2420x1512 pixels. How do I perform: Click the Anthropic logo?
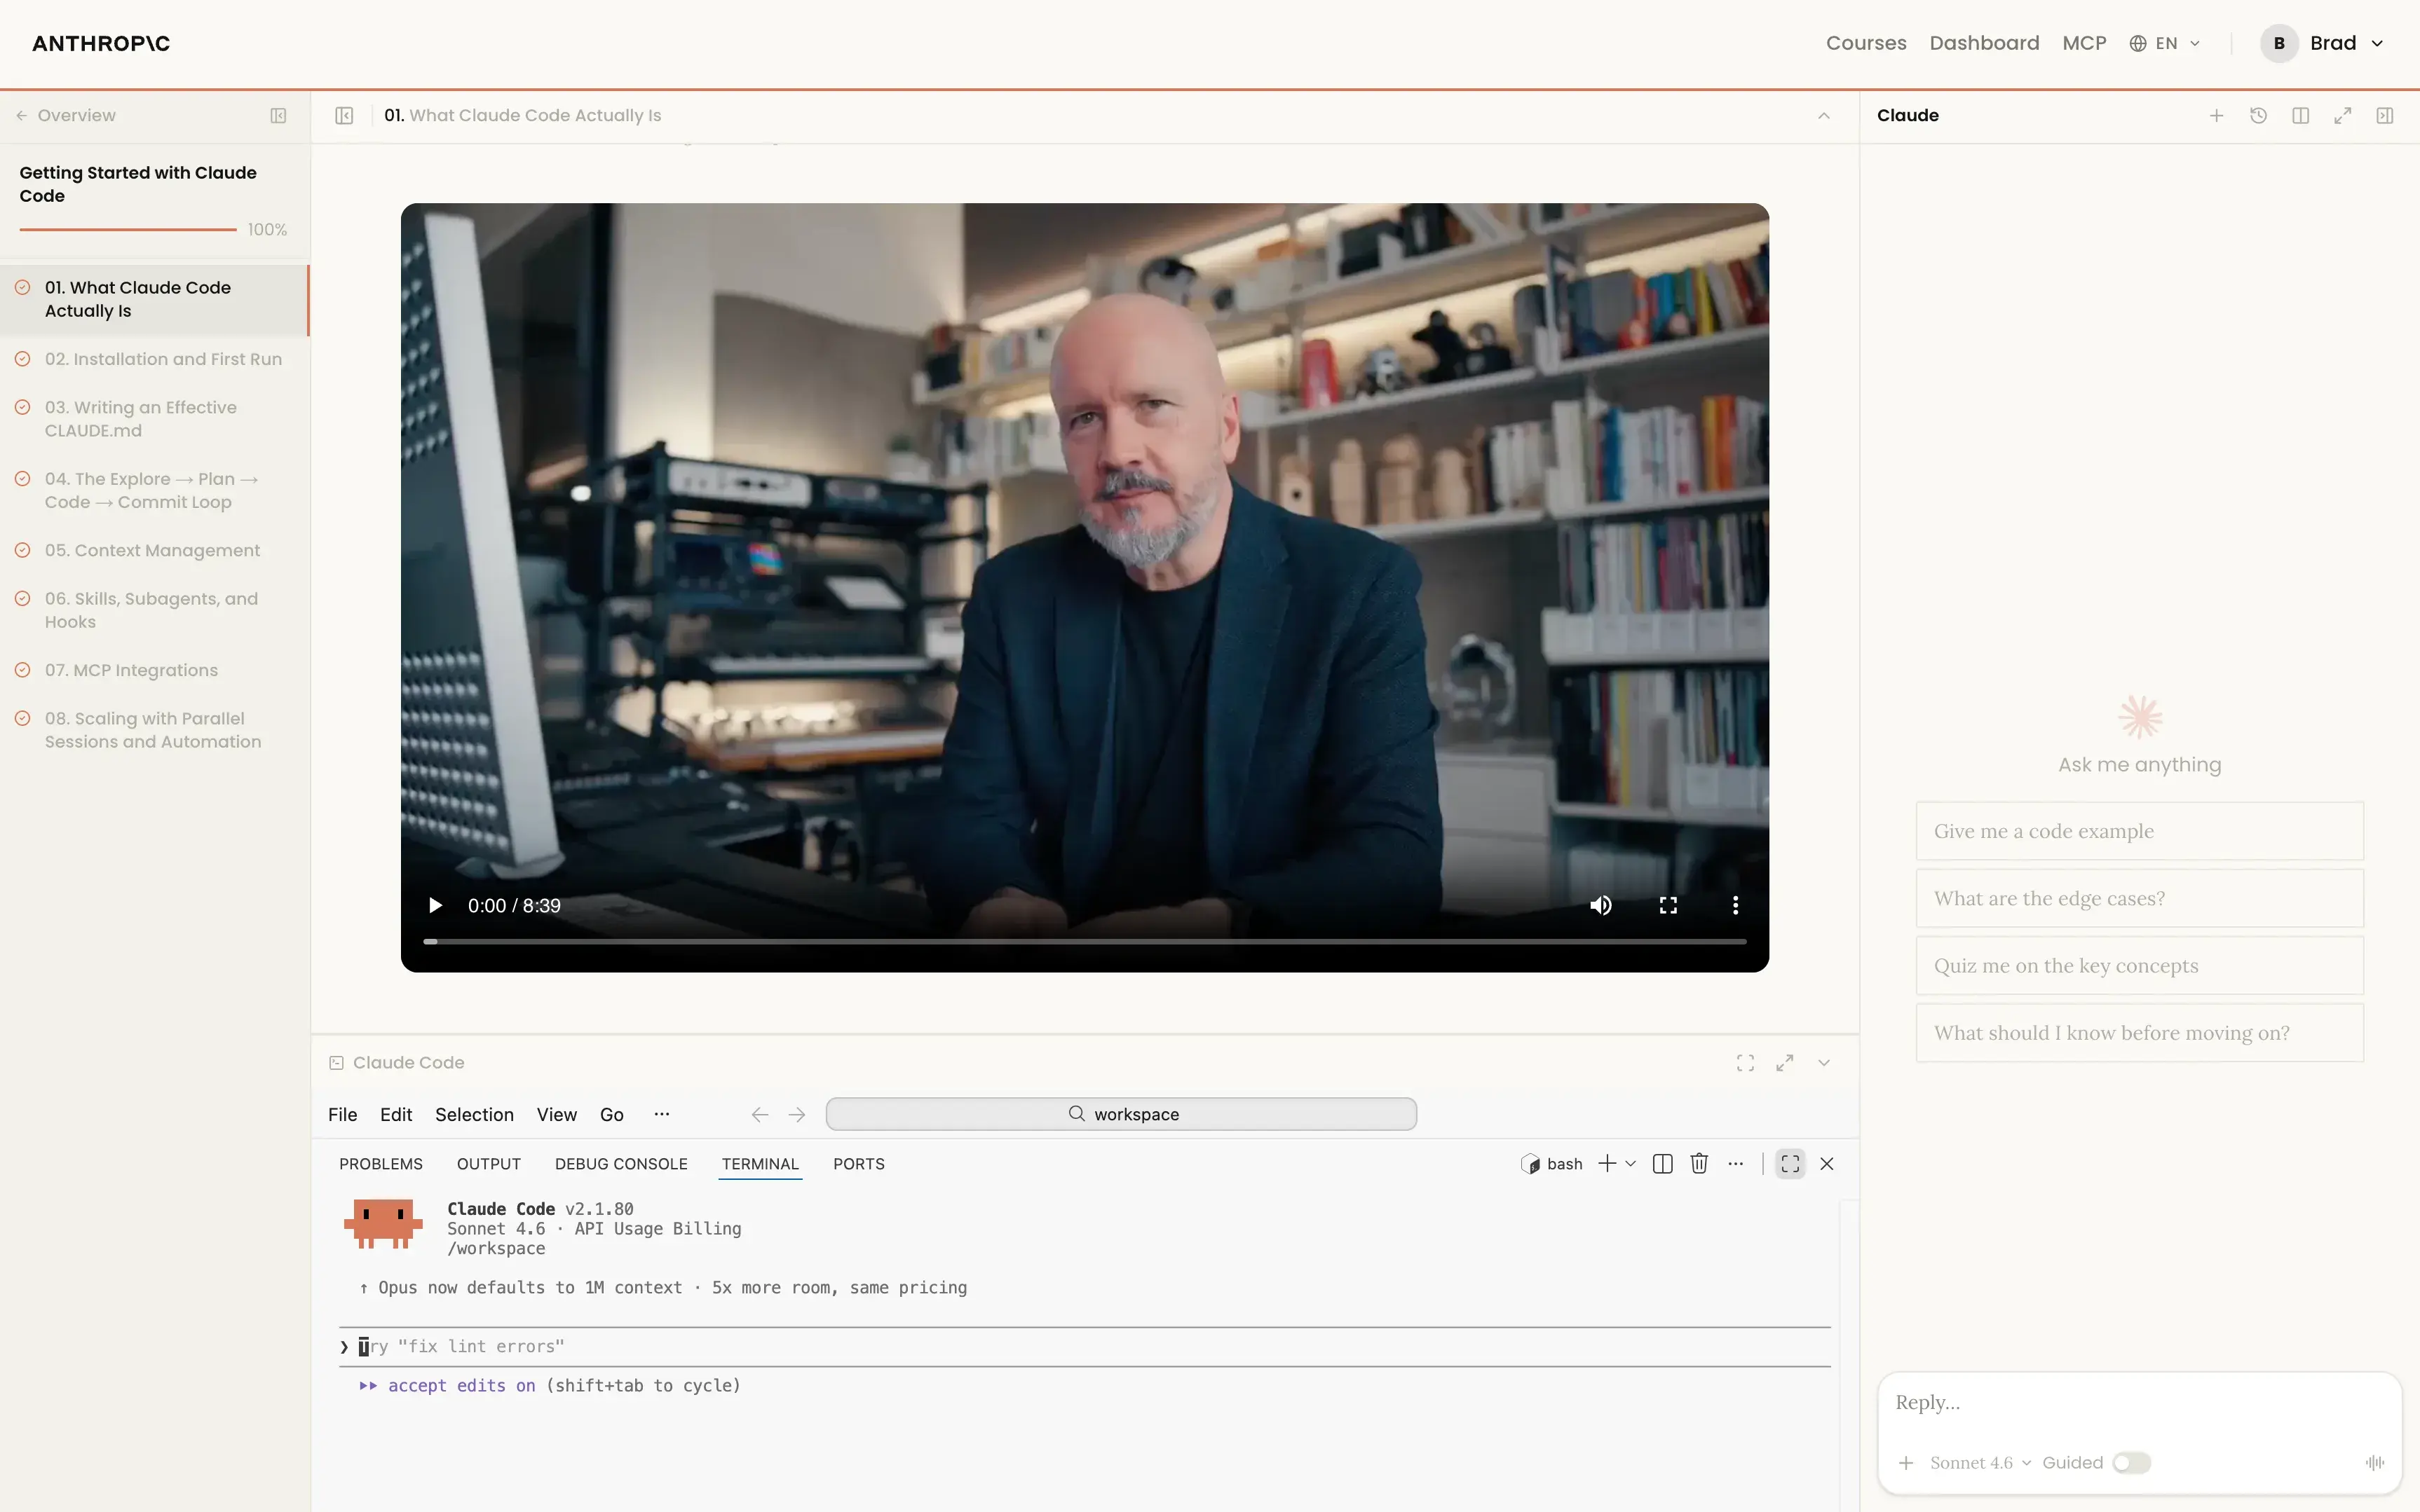click(101, 43)
